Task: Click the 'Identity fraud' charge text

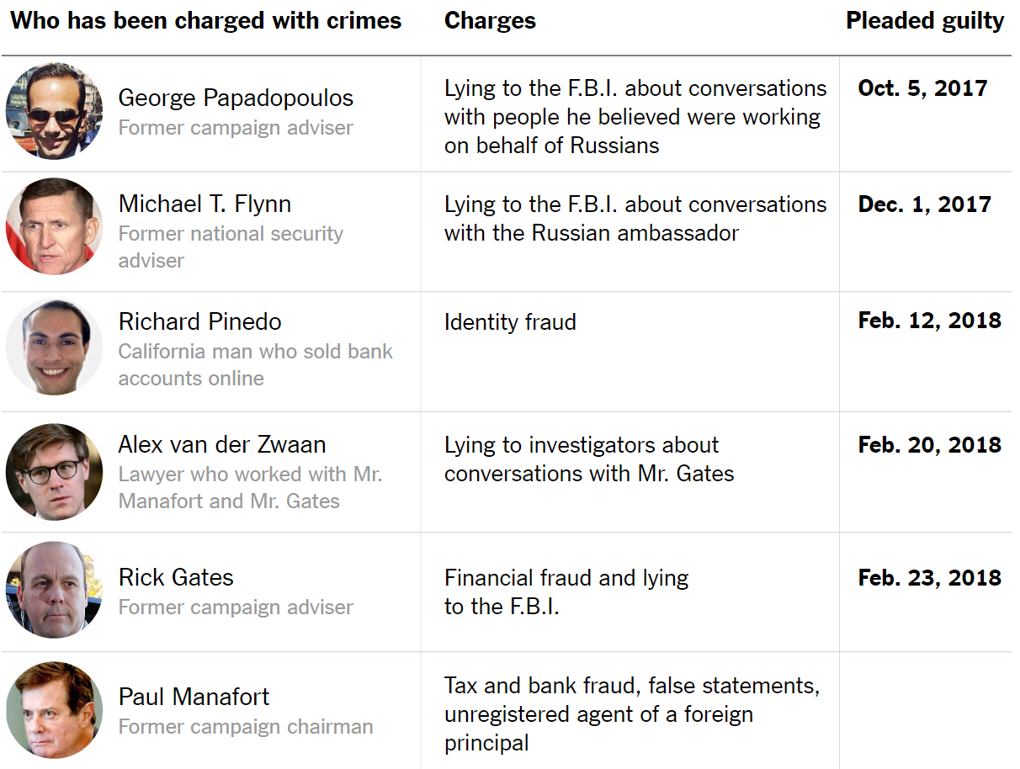Action: [510, 322]
